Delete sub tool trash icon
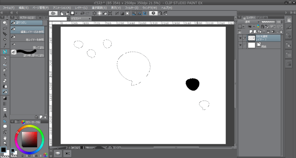296x158 pixels. click(45, 117)
